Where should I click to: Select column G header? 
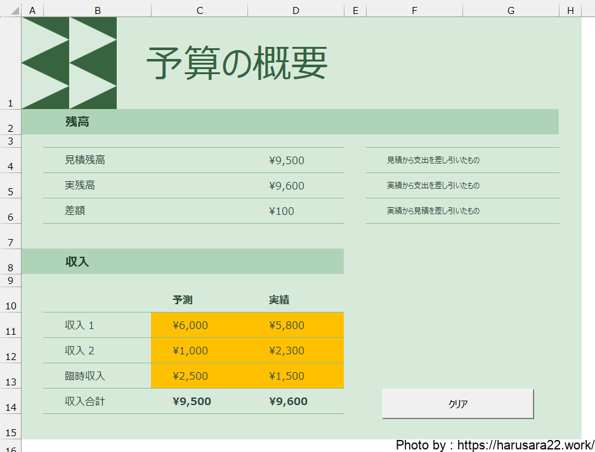pyautogui.click(x=511, y=10)
